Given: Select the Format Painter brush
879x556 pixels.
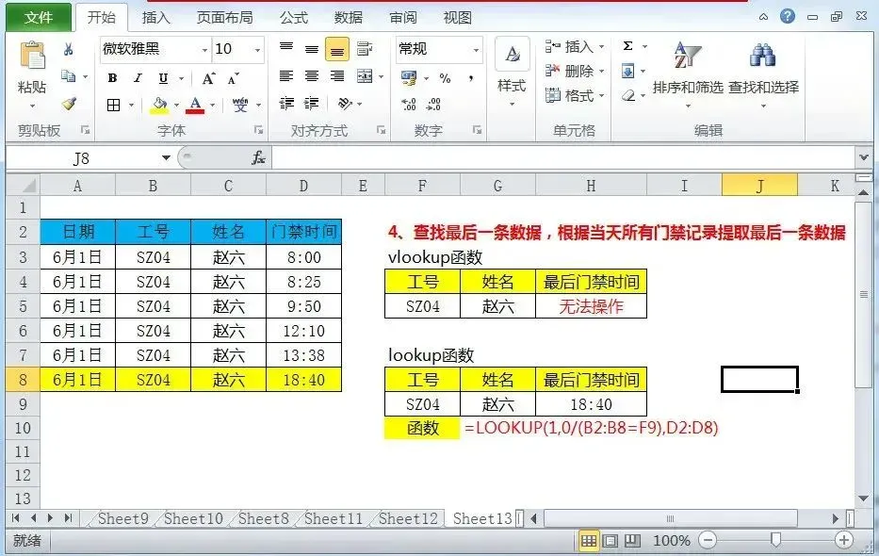Looking at the screenshot, I should tap(69, 103).
